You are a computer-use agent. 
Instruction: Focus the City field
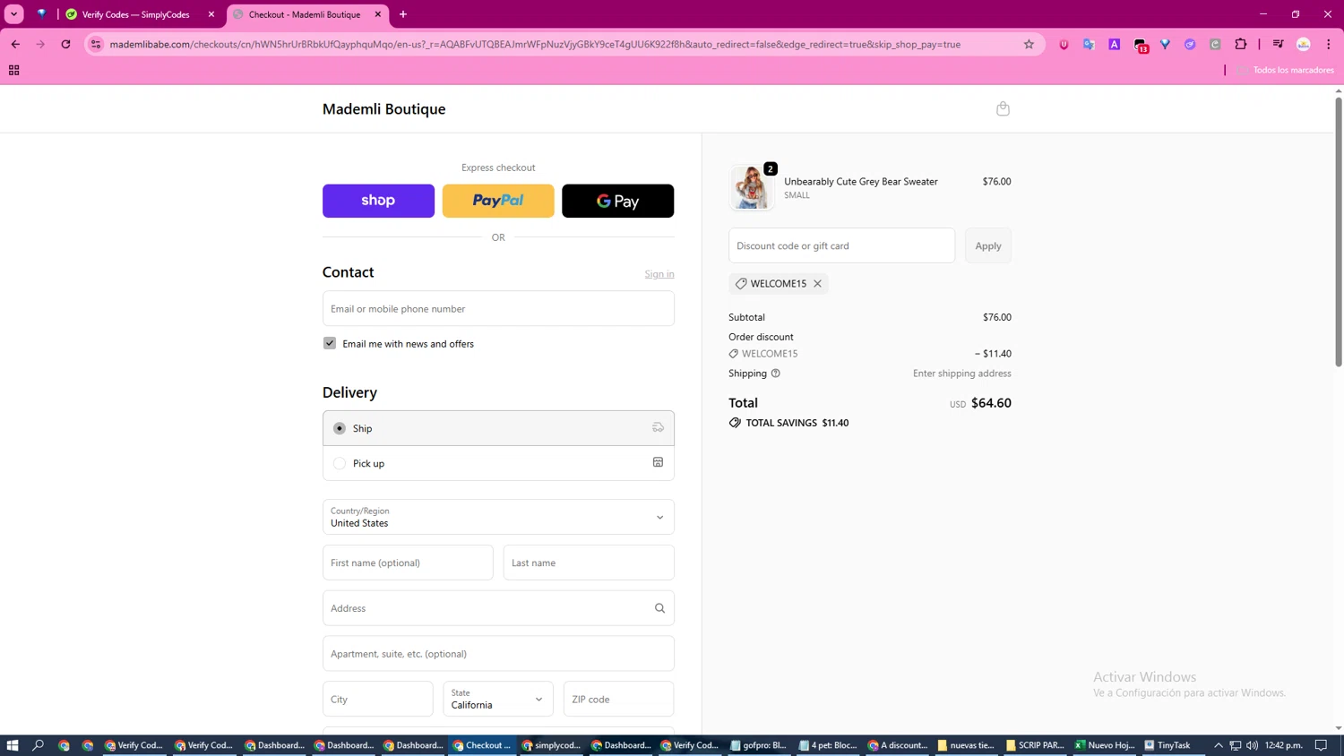tap(377, 699)
